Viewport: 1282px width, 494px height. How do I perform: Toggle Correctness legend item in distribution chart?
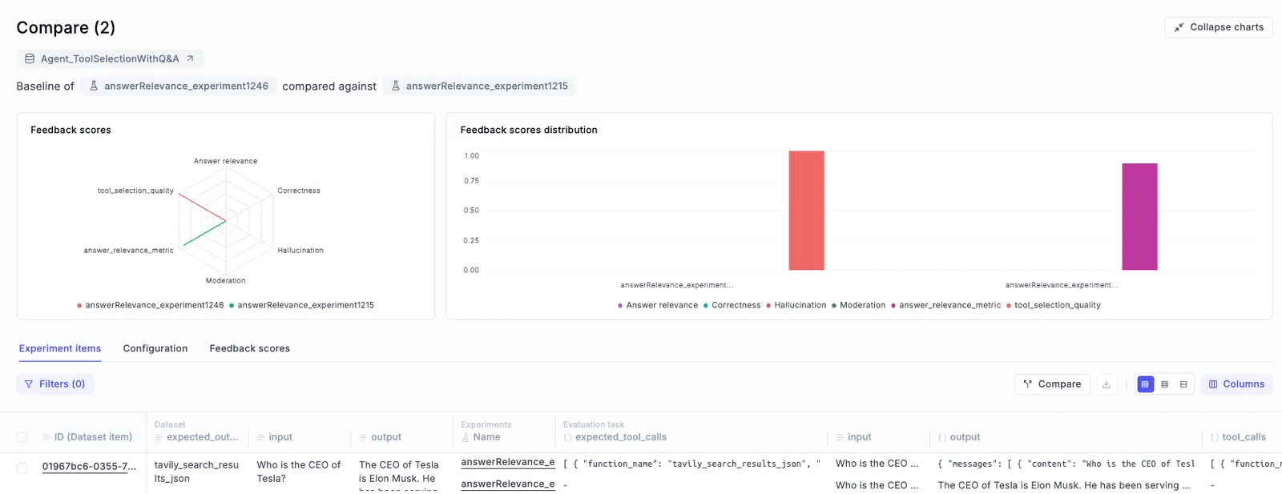point(732,305)
